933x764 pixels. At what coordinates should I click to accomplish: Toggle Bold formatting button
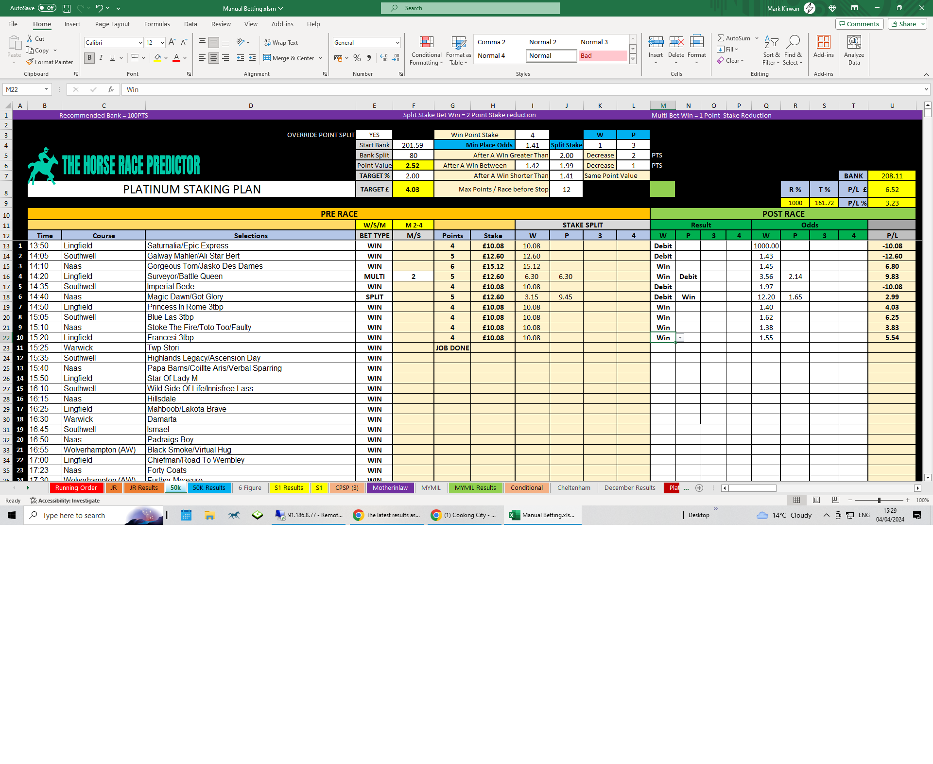89,58
